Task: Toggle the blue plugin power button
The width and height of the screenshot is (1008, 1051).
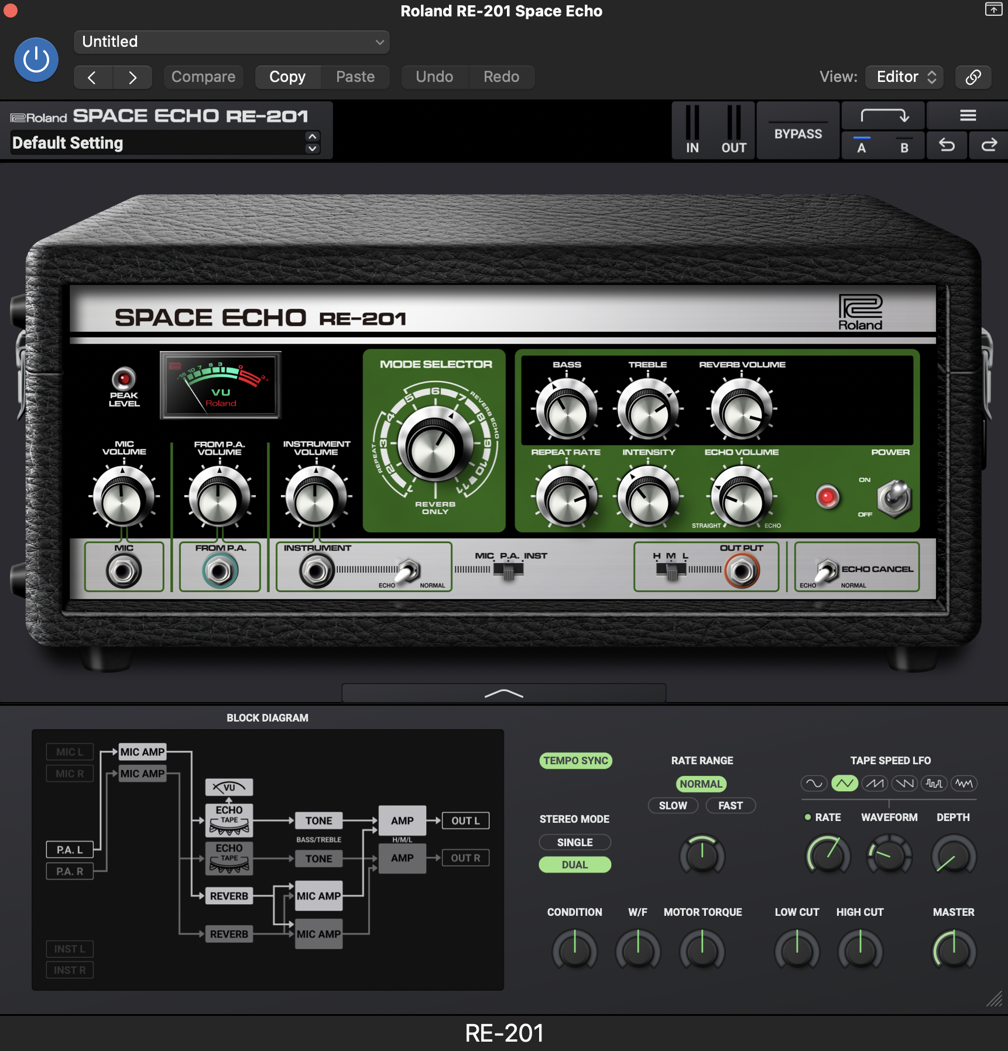Action: (36, 60)
